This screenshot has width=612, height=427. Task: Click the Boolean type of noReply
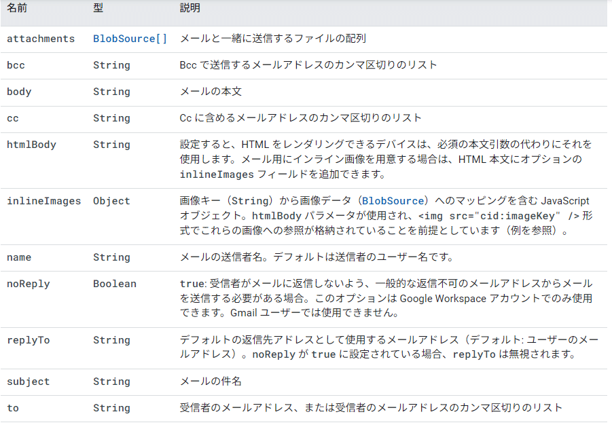(115, 284)
